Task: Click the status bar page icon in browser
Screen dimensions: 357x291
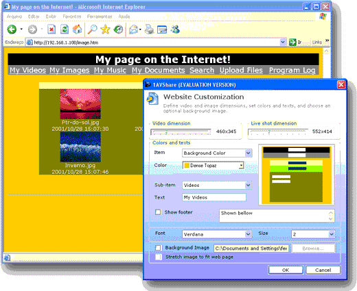Action: click(x=7, y=257)
